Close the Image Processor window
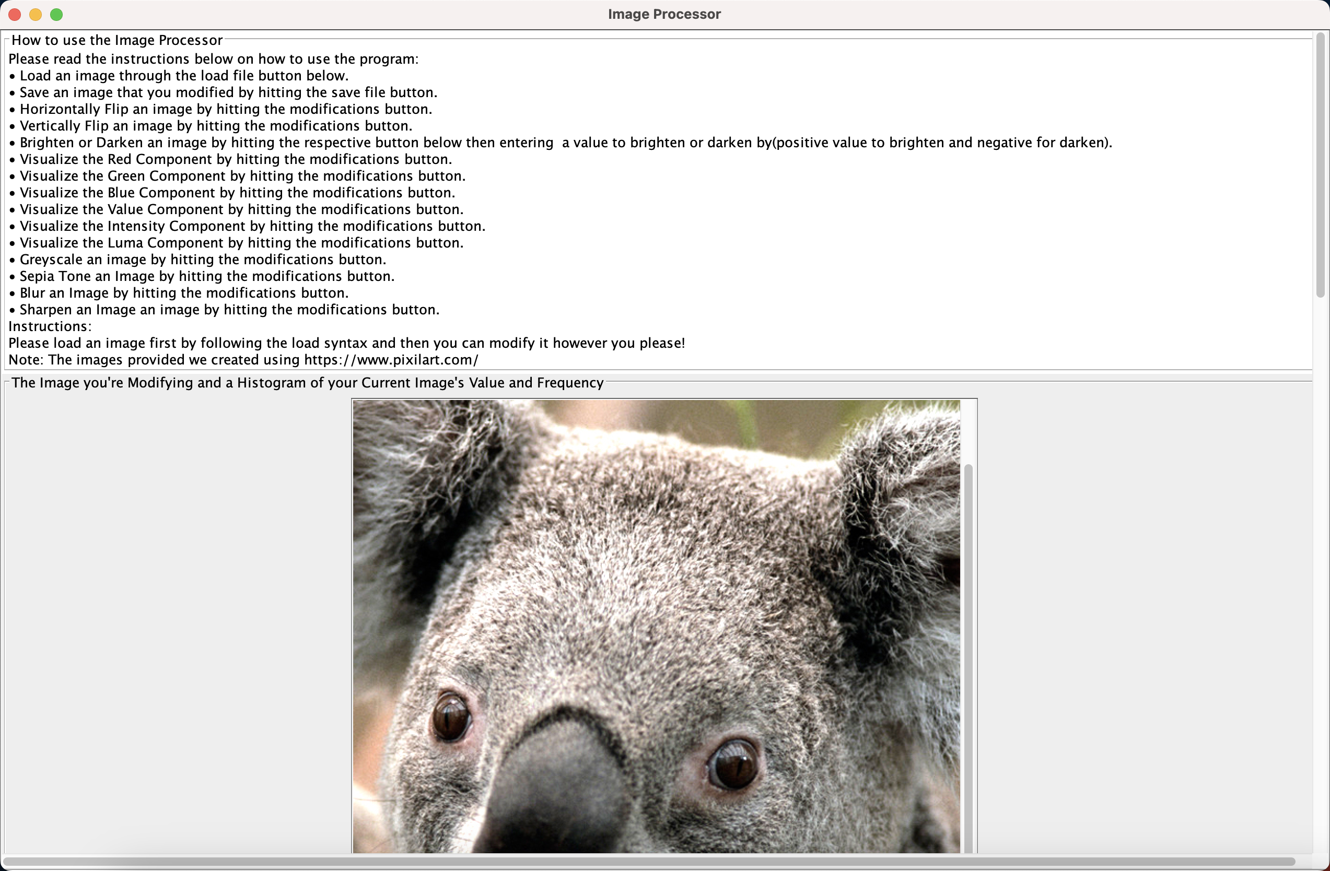Image resolution: width=1330 pixels, height=871 pixels. (15, 15)
